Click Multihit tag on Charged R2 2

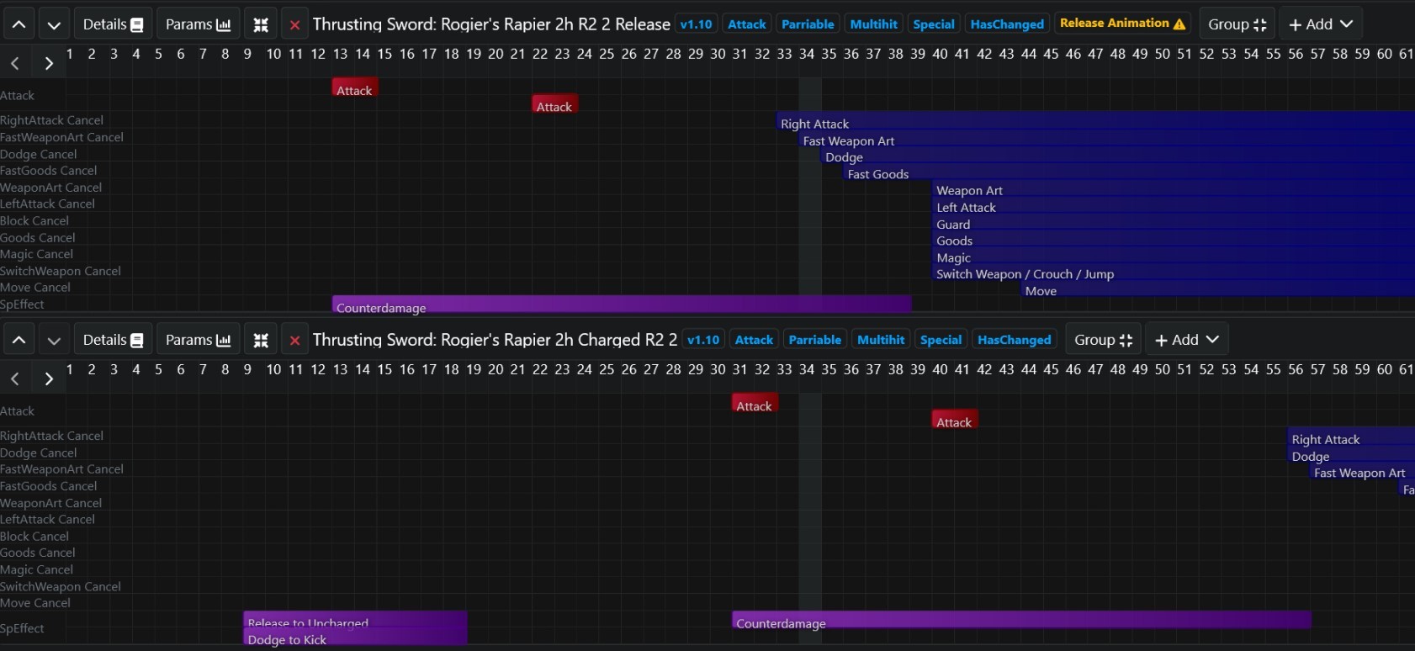point(881,340)
